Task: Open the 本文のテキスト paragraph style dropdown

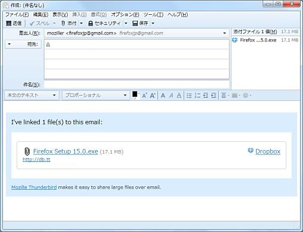Action: point(31,96)
